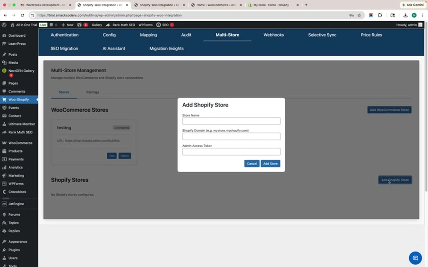Open the Mapping tab

tap(148, 35)
